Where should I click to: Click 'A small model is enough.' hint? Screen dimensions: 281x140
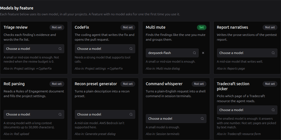point(163,127)
